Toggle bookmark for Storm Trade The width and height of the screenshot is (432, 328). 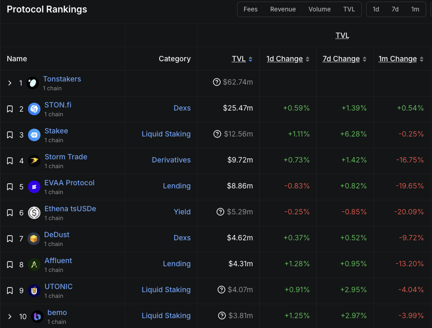[x=10, y=161]
